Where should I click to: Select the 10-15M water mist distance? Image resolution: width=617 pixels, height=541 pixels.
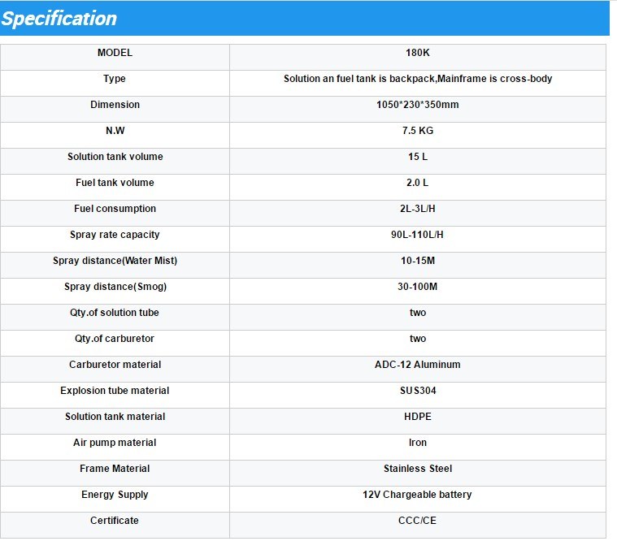pyautogui.click(x=418, y=260)
